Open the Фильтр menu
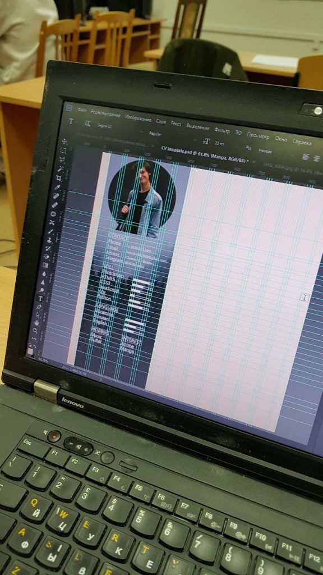This screenshot has height=575, width=323. (x=222, y=130)
